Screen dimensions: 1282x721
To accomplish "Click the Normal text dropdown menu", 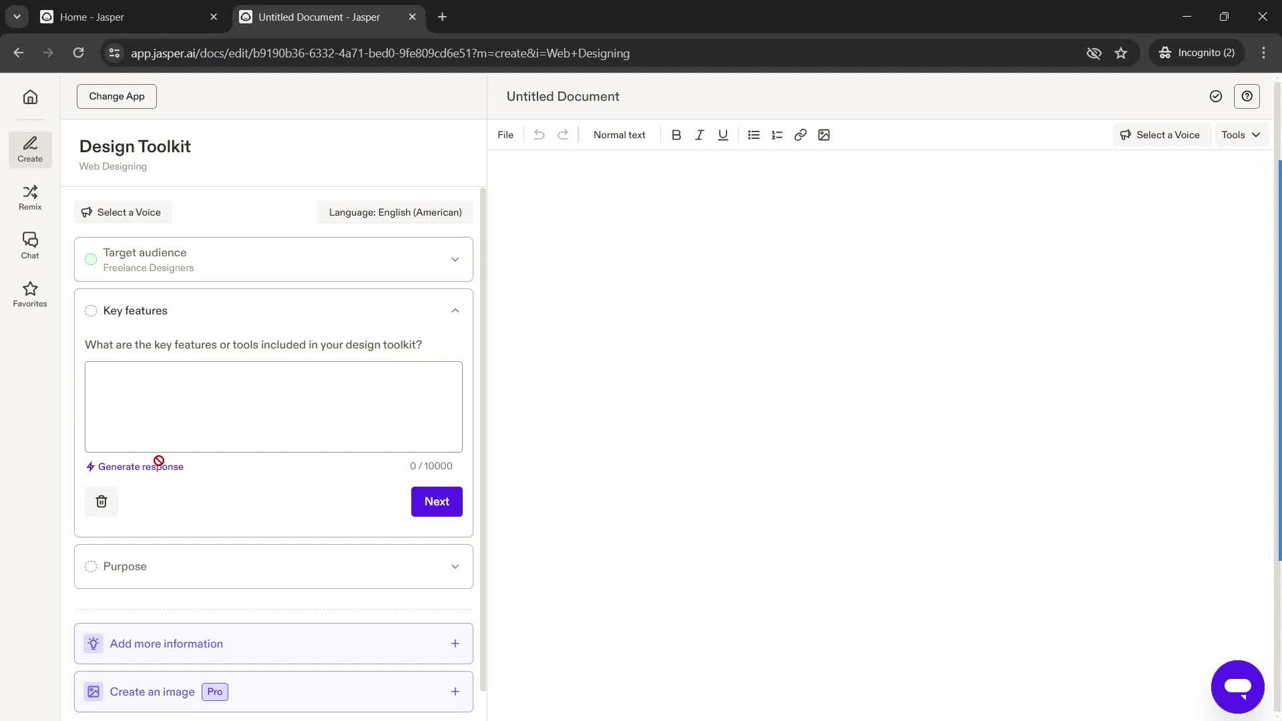I will (619, 135).
